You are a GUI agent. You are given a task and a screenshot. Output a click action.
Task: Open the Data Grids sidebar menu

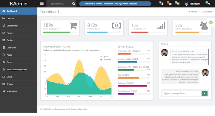click(x=19, y=48)
